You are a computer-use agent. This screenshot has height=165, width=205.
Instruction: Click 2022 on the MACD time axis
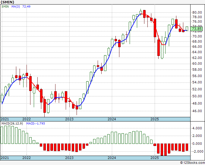coord(27,158)
